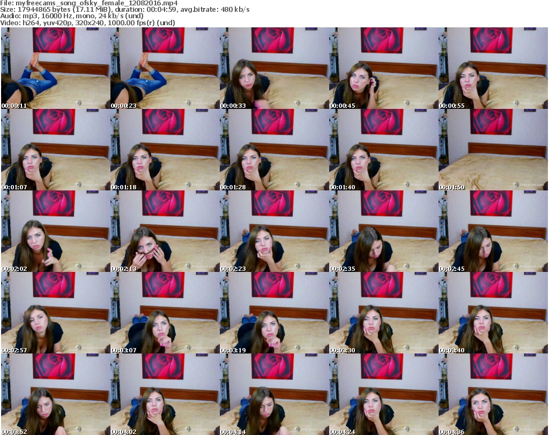This screenshot has height=435, width=549.
Task: Select the thumbnail frame at 00:03:07
Action: pos(165,313)
